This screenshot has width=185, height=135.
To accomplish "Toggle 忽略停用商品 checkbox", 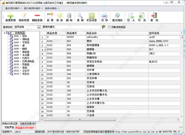I will click(109, 27).
